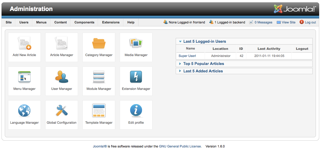Click the Version 1.6.0 text
Image resolution: width=321 pixels, height=151 pixels.
[x=215, y=146]
